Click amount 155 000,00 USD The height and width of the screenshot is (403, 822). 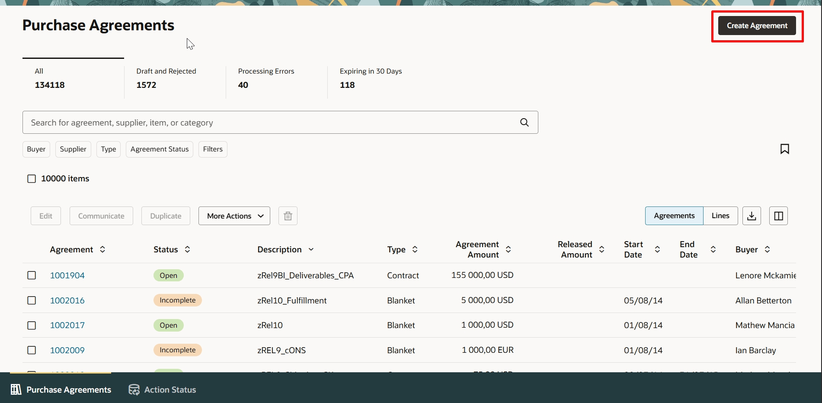coord(483,275)
